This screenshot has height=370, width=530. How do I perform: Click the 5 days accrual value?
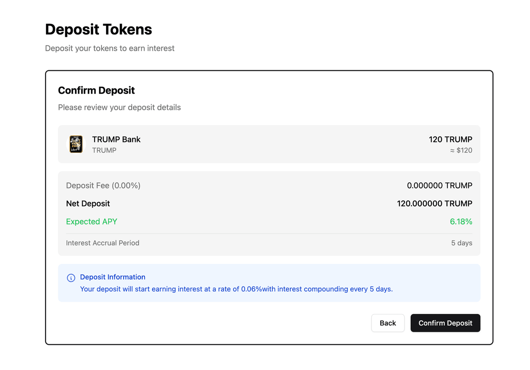tap(461, 243)
